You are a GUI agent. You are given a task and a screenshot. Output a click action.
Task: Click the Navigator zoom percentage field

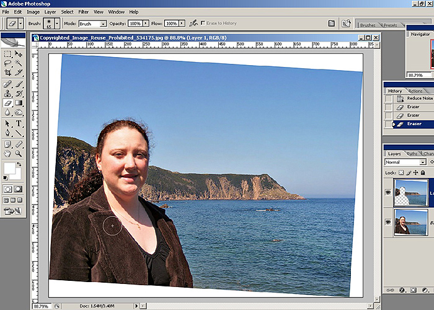point(418,75)
